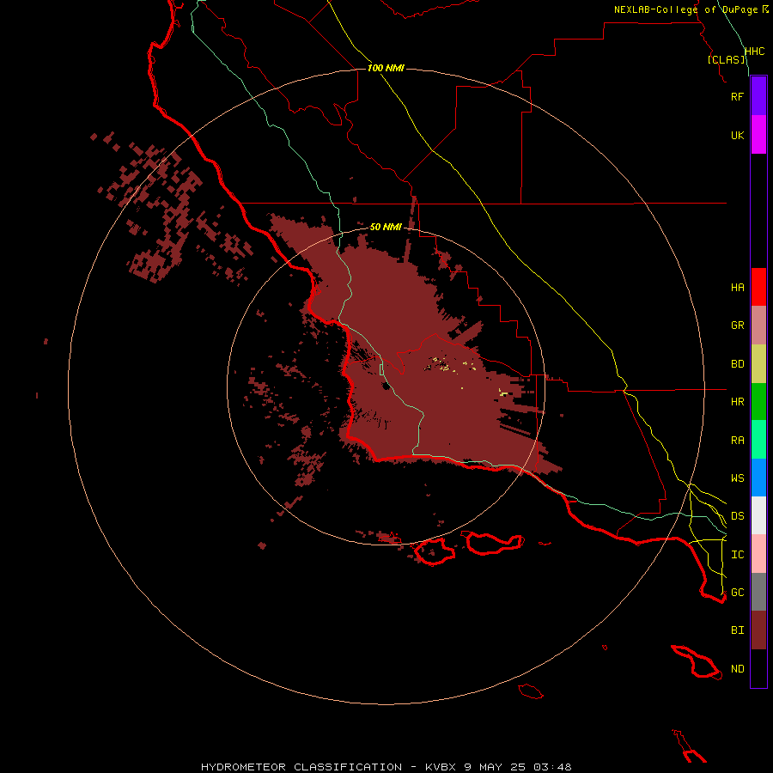Viewport: 773px width, 773px height.
Task: Click the HR green legend swatch
Action: click(758, 402)
